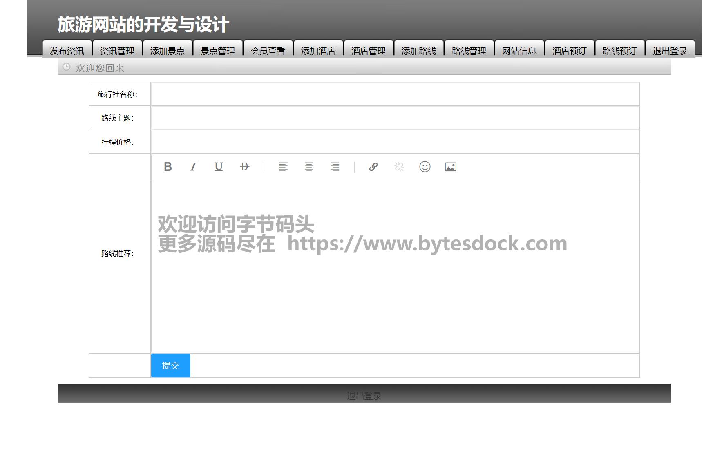Toggle bold formatting in editor toolbar

[x=168, y=167]
